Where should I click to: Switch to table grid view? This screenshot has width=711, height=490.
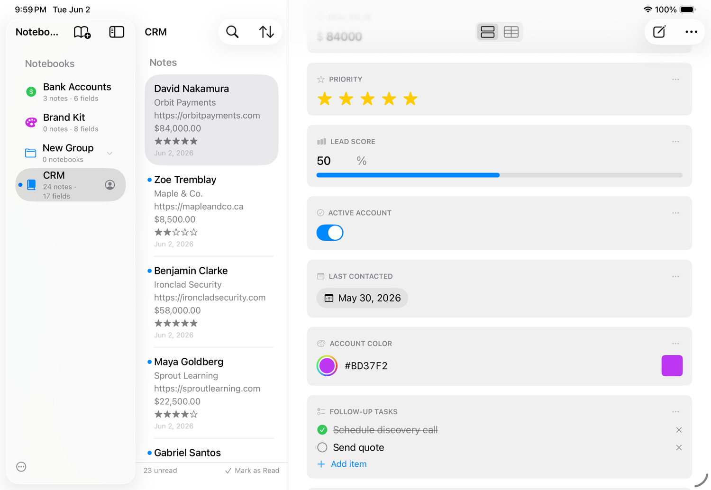point(511,32)
